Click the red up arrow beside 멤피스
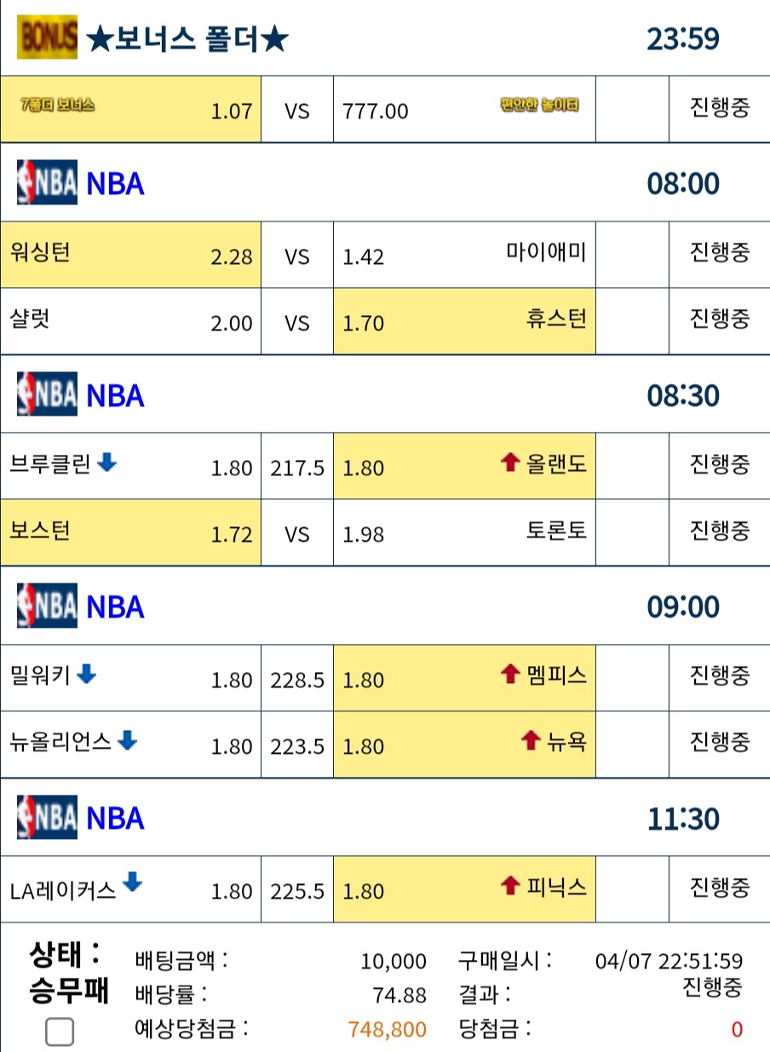Image resolution: width=770 pixels, height=1052 pixels. (510, 675)
